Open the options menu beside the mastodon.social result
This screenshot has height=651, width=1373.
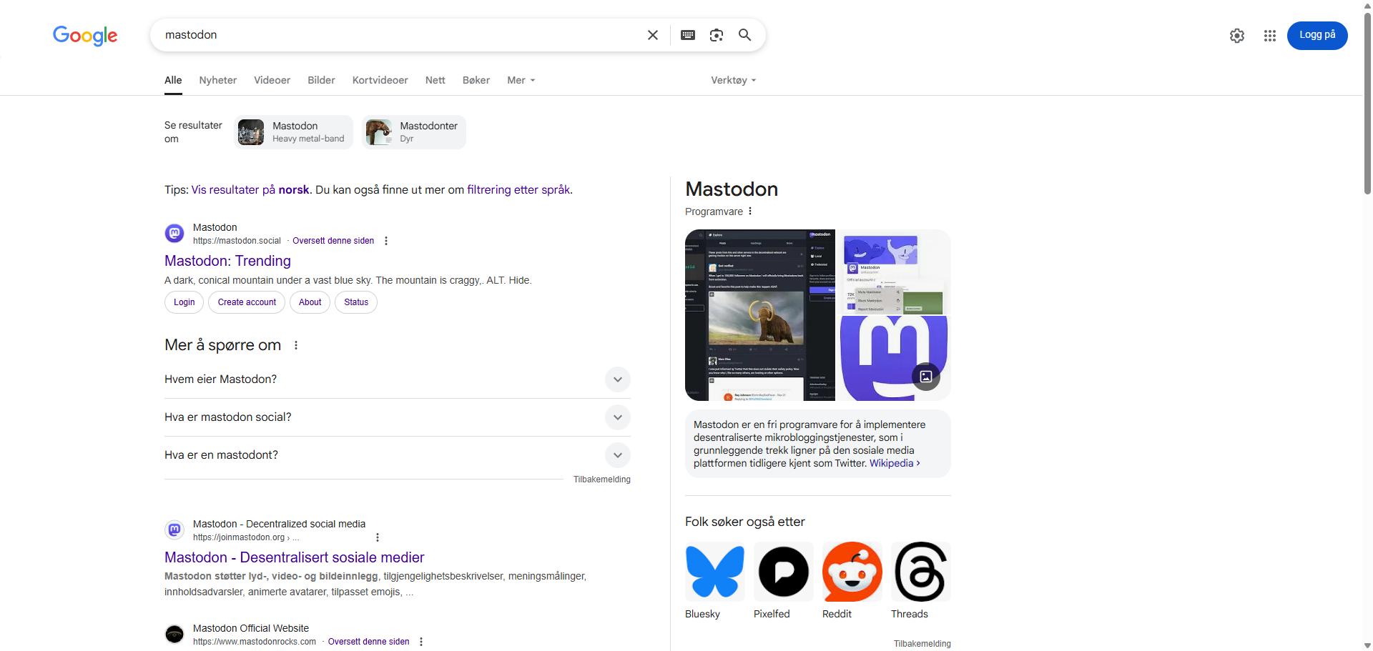pyautogui.click(x=386, y=241)
